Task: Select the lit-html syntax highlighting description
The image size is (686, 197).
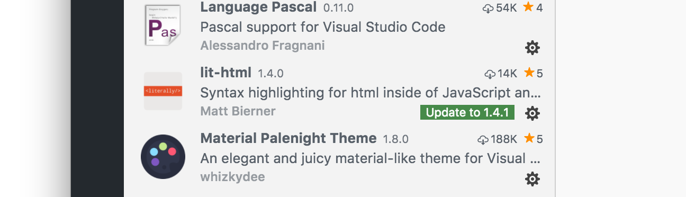Action: [x=371, y=93]
